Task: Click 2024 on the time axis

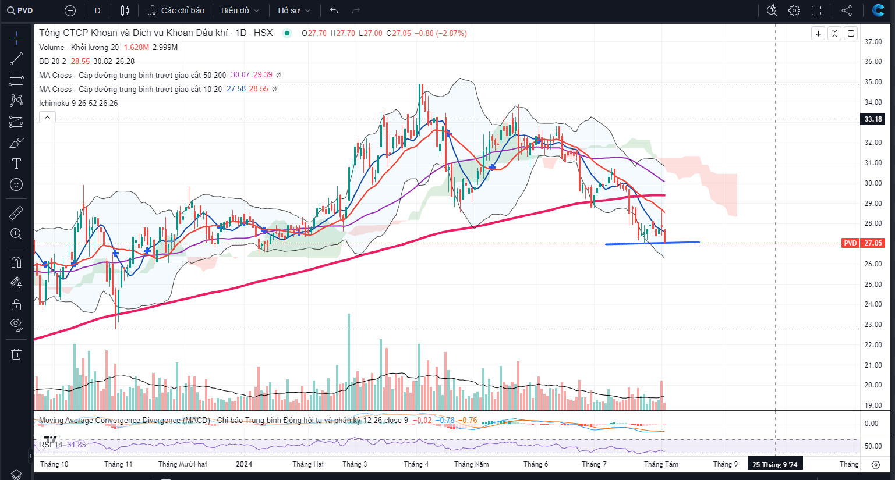Action: click(244, 464)
